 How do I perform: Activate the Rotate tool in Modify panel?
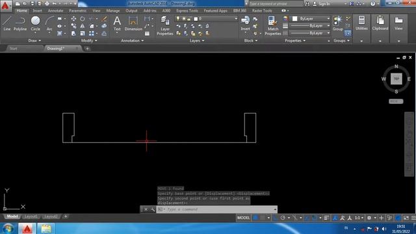[83, 19]
